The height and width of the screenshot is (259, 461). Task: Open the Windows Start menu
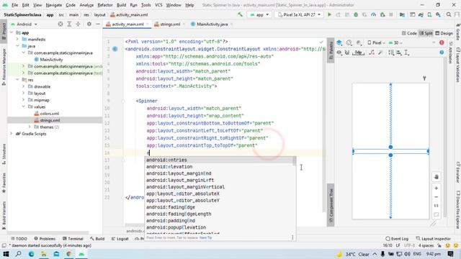point(6,254)
